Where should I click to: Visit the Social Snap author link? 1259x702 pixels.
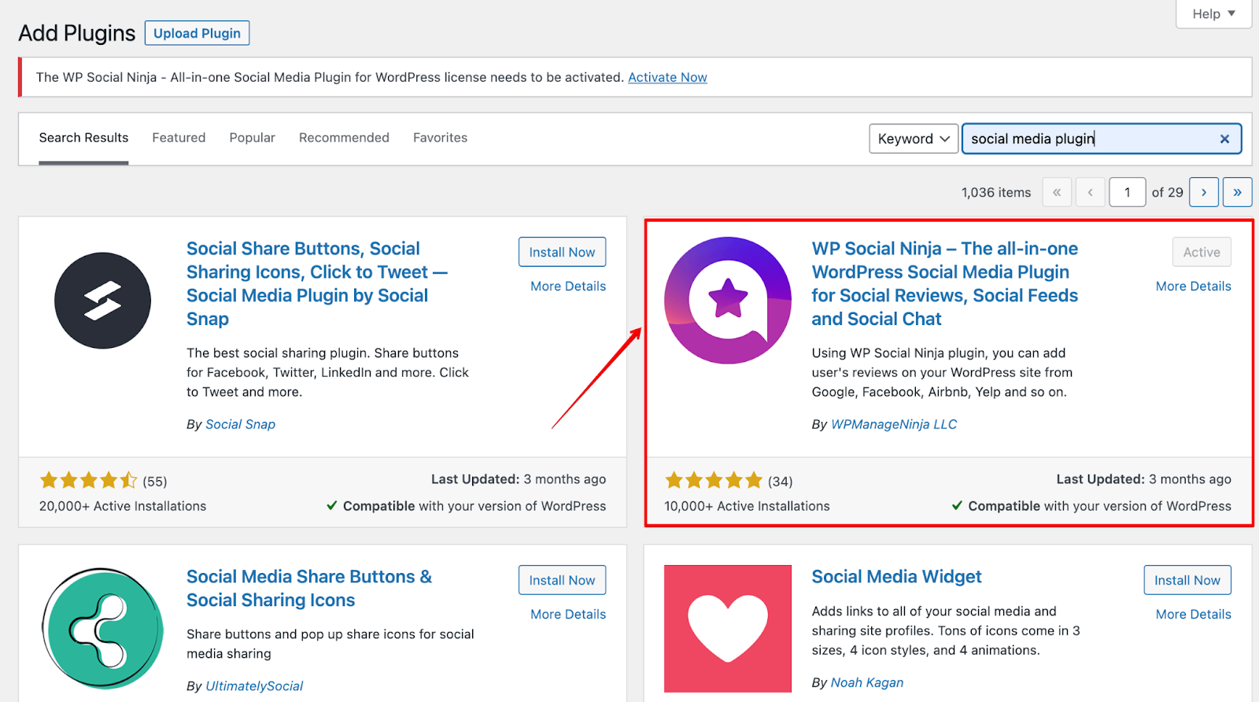coord(240,424)
